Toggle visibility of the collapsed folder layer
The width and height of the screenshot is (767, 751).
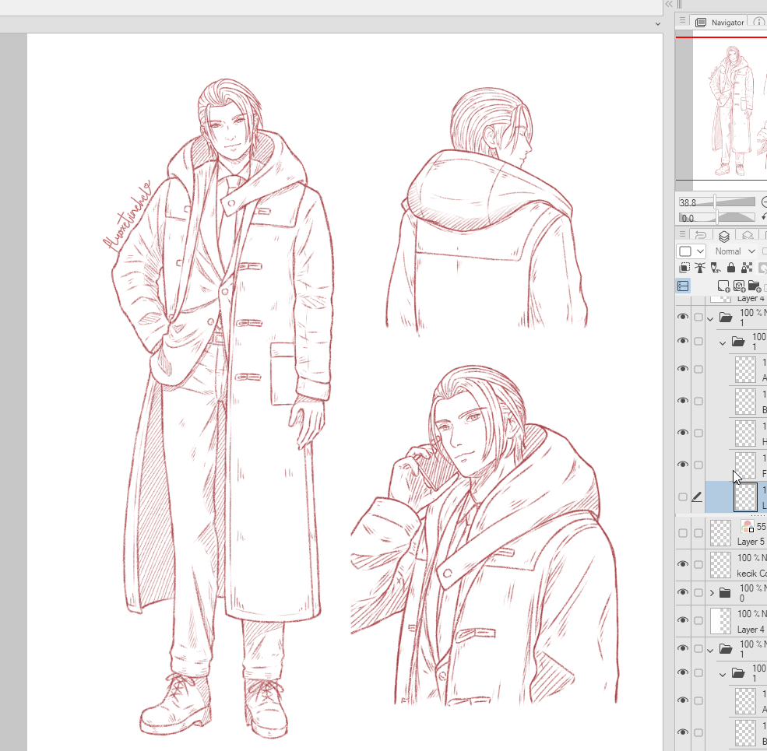tap(683, 593)
